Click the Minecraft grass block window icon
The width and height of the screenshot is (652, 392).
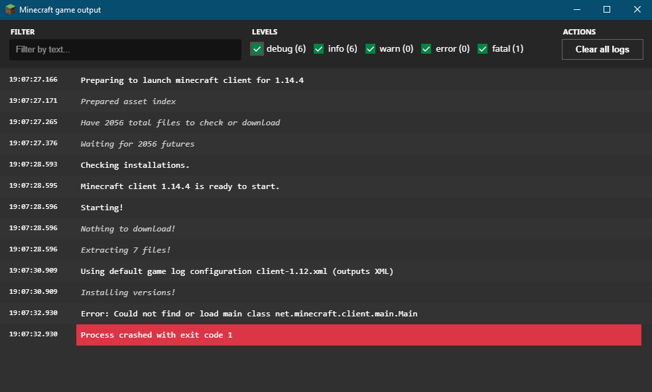pyautogui.click(x=10, y=9)
